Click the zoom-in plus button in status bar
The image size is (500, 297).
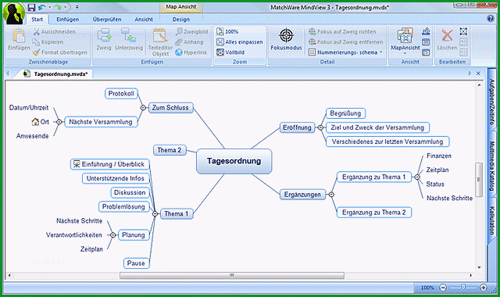point(483,288)
